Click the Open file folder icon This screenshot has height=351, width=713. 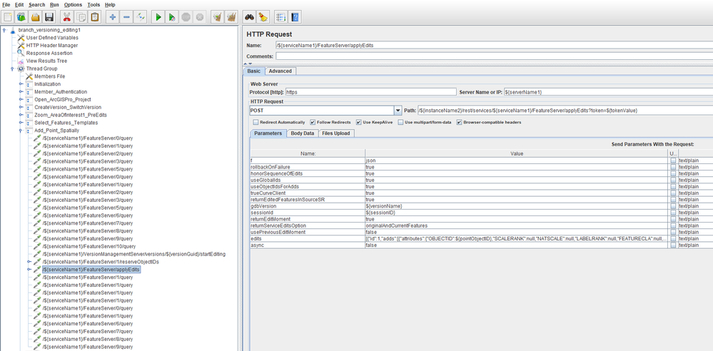[35, 17]
